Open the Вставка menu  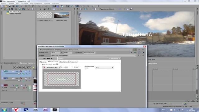tap(25, 3)
